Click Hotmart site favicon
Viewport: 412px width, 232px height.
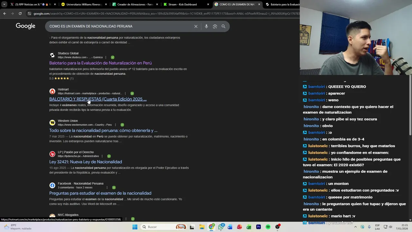(52, 92)
